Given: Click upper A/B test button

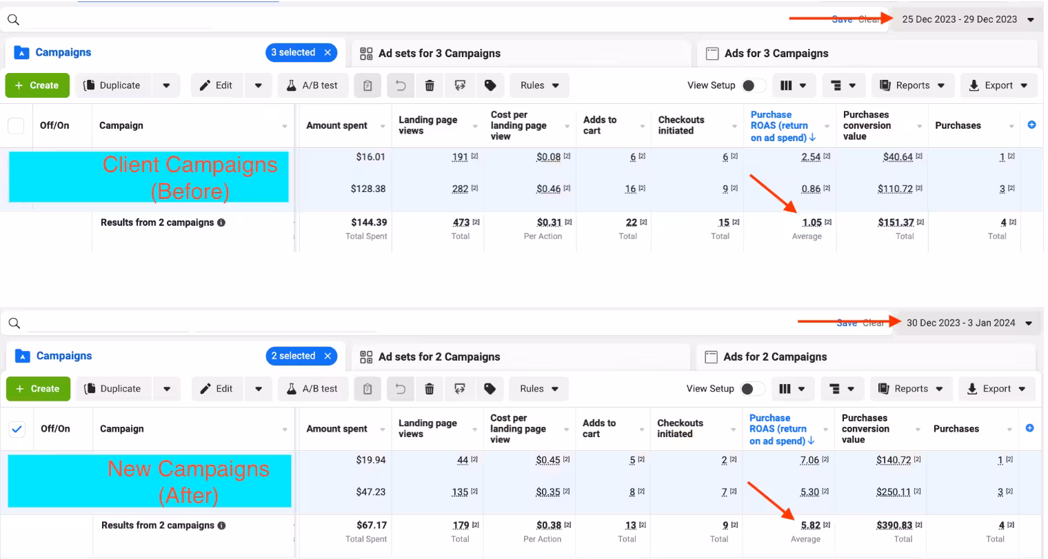Looking at the screenshot, I should pyautogui.click(x=313, y=85).
